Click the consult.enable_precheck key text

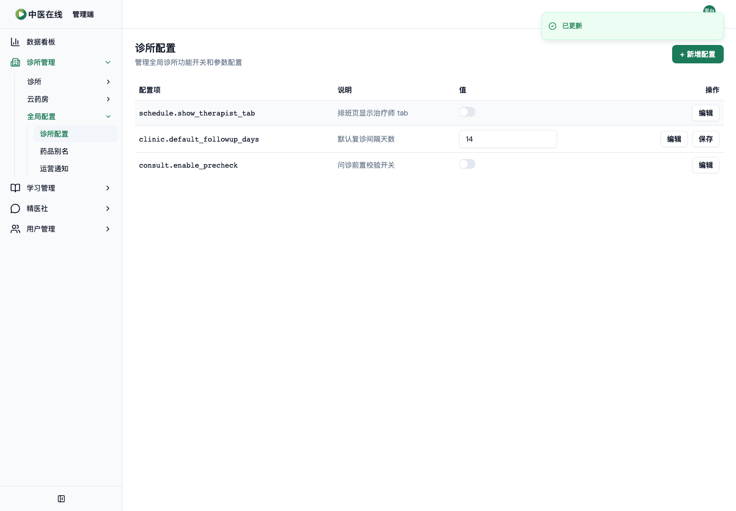click(188, 166)
